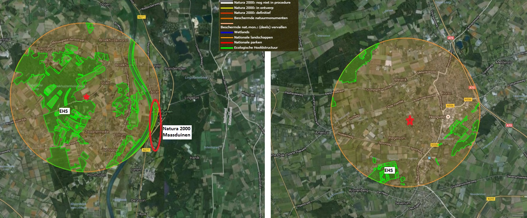Click the EHS label in left map
This screenshot has height=218, width=527.
64,111
